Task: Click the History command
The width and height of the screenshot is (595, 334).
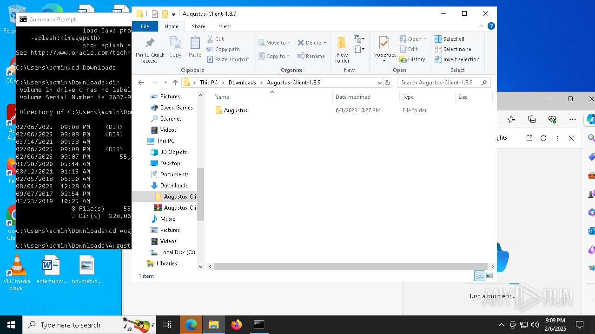Action: [412, 59]
